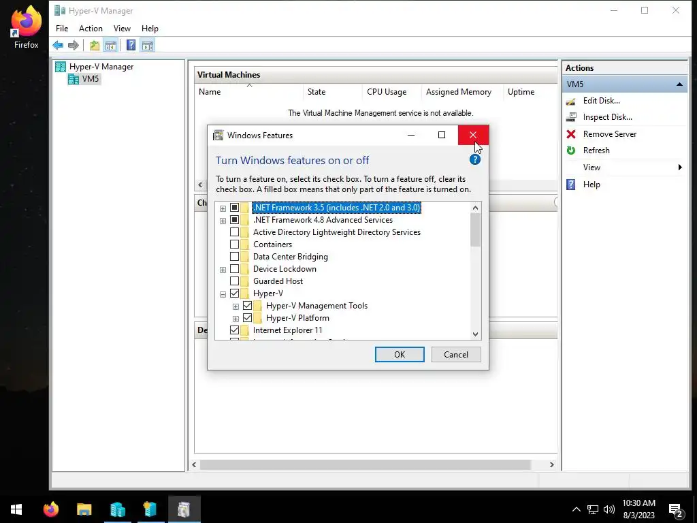Enable the Containers checkbox
The width and height of the screenshot is (697, 523).
tap(234, 244)
